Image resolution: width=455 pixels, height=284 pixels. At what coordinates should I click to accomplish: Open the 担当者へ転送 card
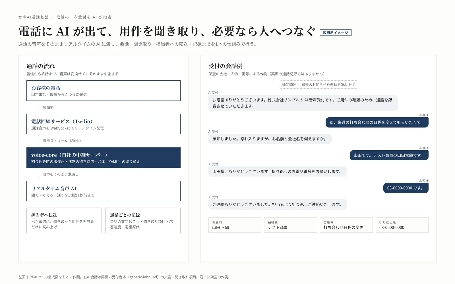pos(64,220)
